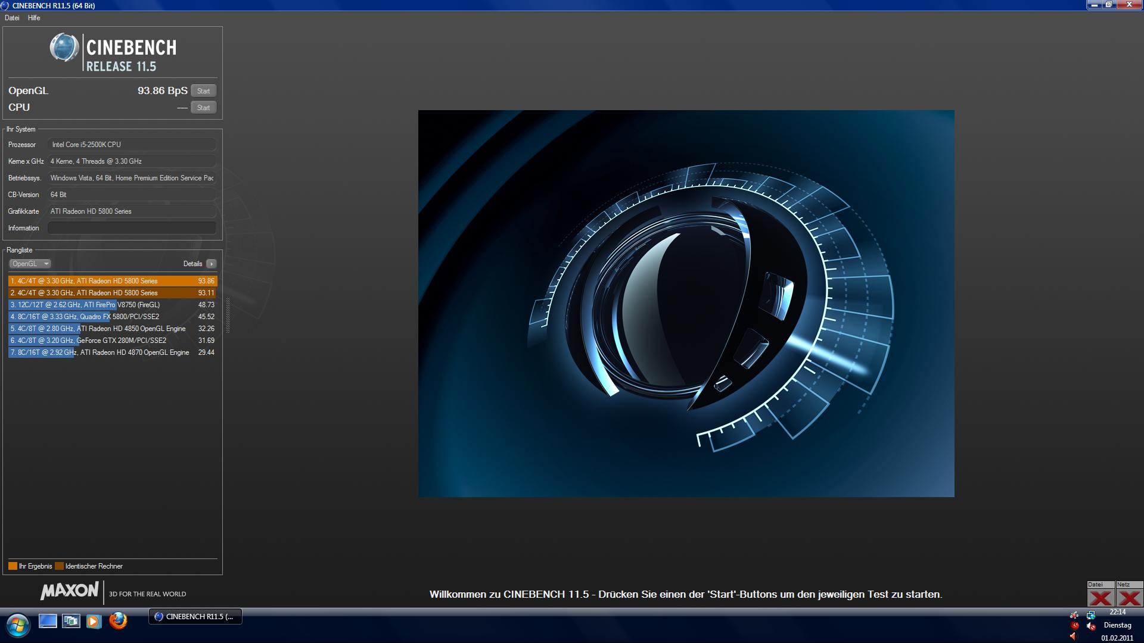Click the Netz red X desktop gadget
1144x643 pixels.
point(1129,598)
